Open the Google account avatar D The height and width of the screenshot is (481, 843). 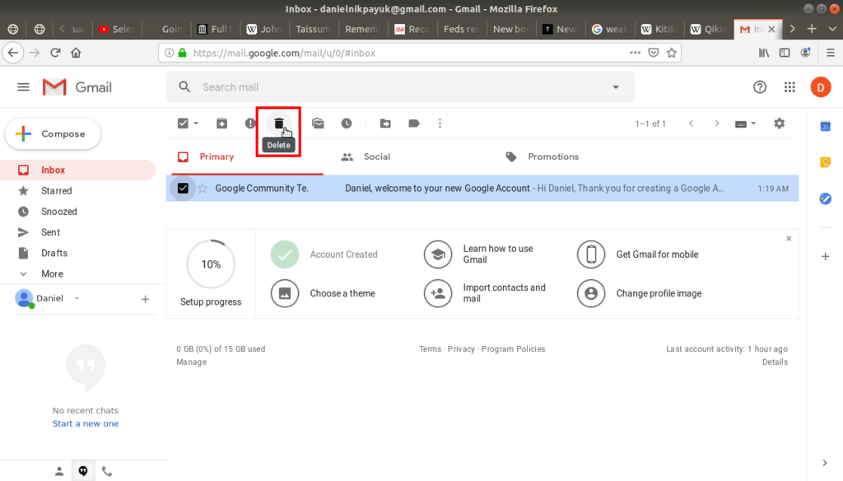(x=821, y=87)
